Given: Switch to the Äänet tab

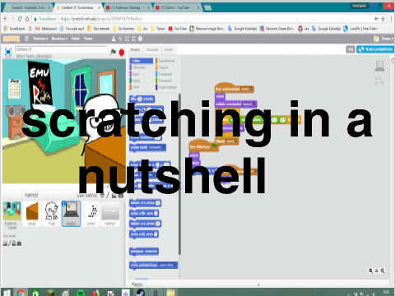Looking at the screenshot, I should (x=169, y=49).
